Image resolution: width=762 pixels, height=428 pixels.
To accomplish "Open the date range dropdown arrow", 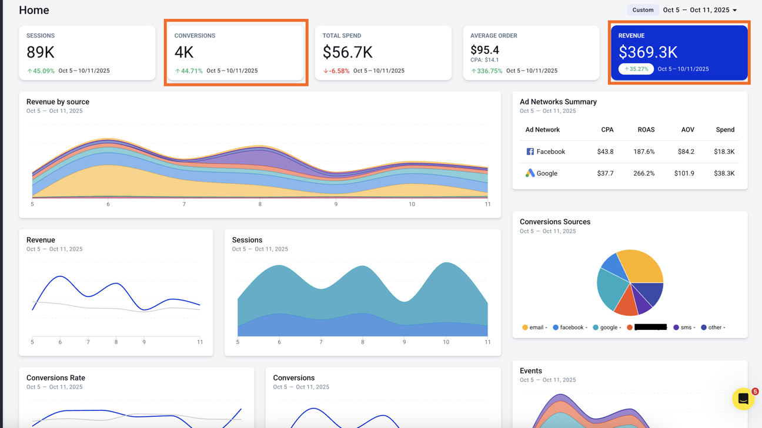I will (735, 10).
